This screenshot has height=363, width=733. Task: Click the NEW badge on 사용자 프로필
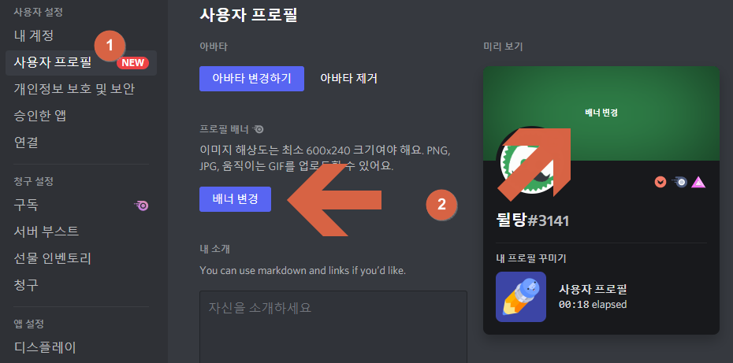132,63
